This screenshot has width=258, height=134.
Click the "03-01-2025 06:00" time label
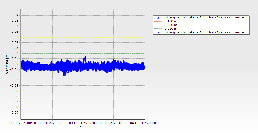click(x=52, y=123)
